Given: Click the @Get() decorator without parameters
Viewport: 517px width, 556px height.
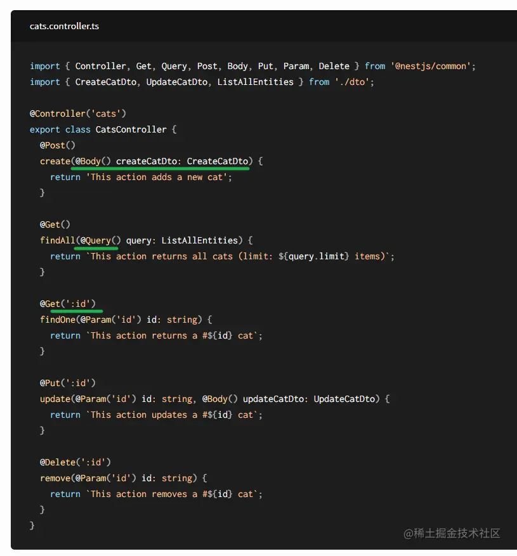Looking at the screenshot, I should (55, 225).
